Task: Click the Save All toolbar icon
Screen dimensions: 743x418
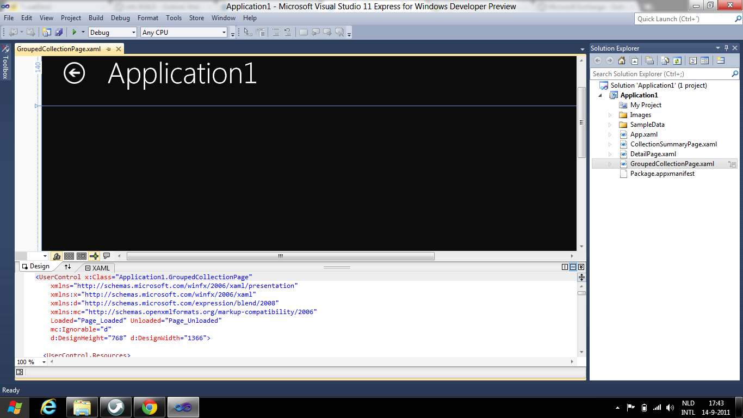Action: point(59,33)
